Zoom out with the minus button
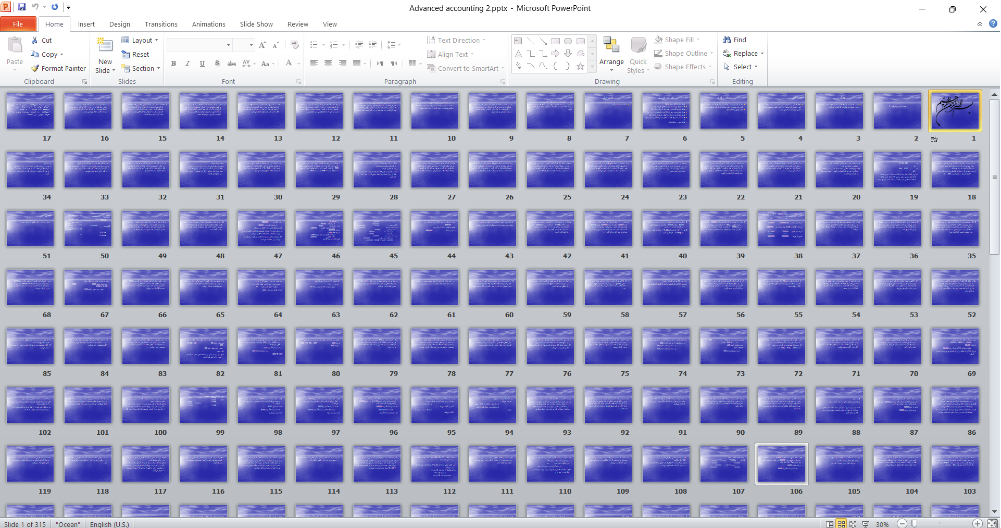Screen dimensions: 1001x528 pyautogui.click(x=903, y=524)
